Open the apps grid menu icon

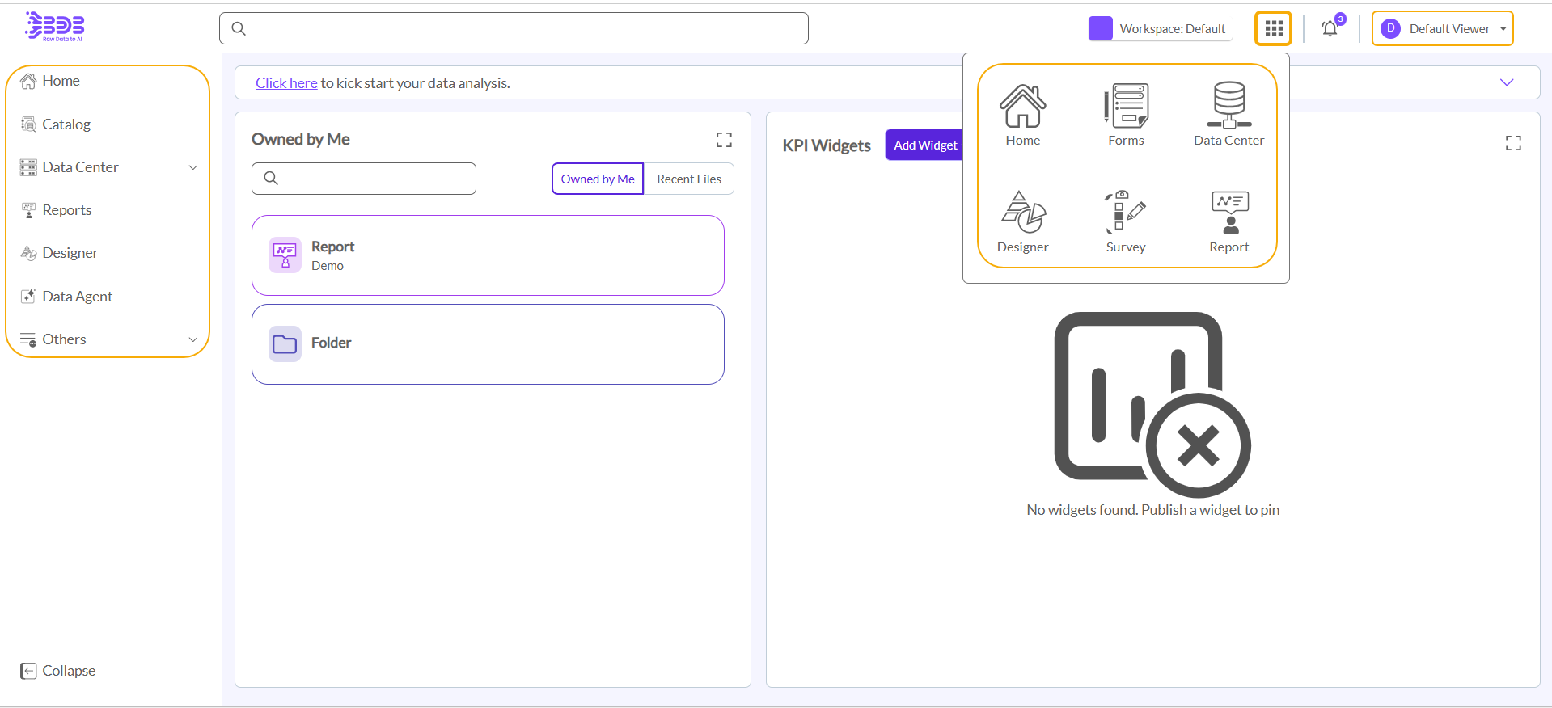pos(1273,29)
